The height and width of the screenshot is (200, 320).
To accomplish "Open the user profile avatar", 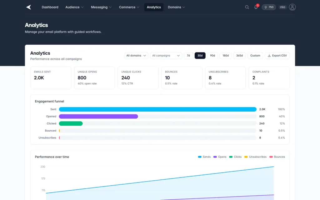I will (x=292, y=7).
